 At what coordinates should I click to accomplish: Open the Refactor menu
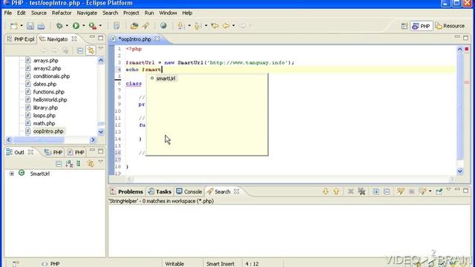[x=62, y=13]
